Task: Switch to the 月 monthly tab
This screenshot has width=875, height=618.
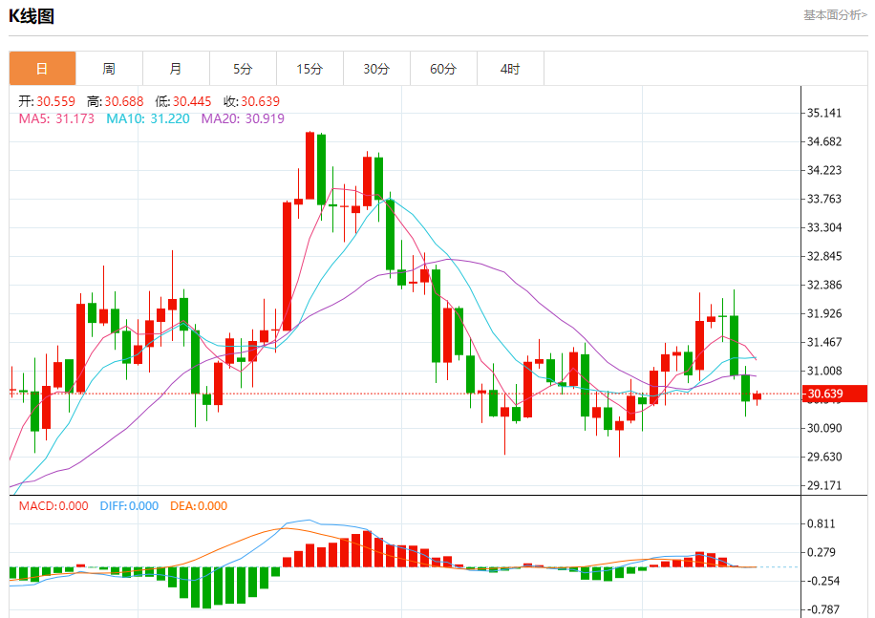Action: click(x=177, y=69)
